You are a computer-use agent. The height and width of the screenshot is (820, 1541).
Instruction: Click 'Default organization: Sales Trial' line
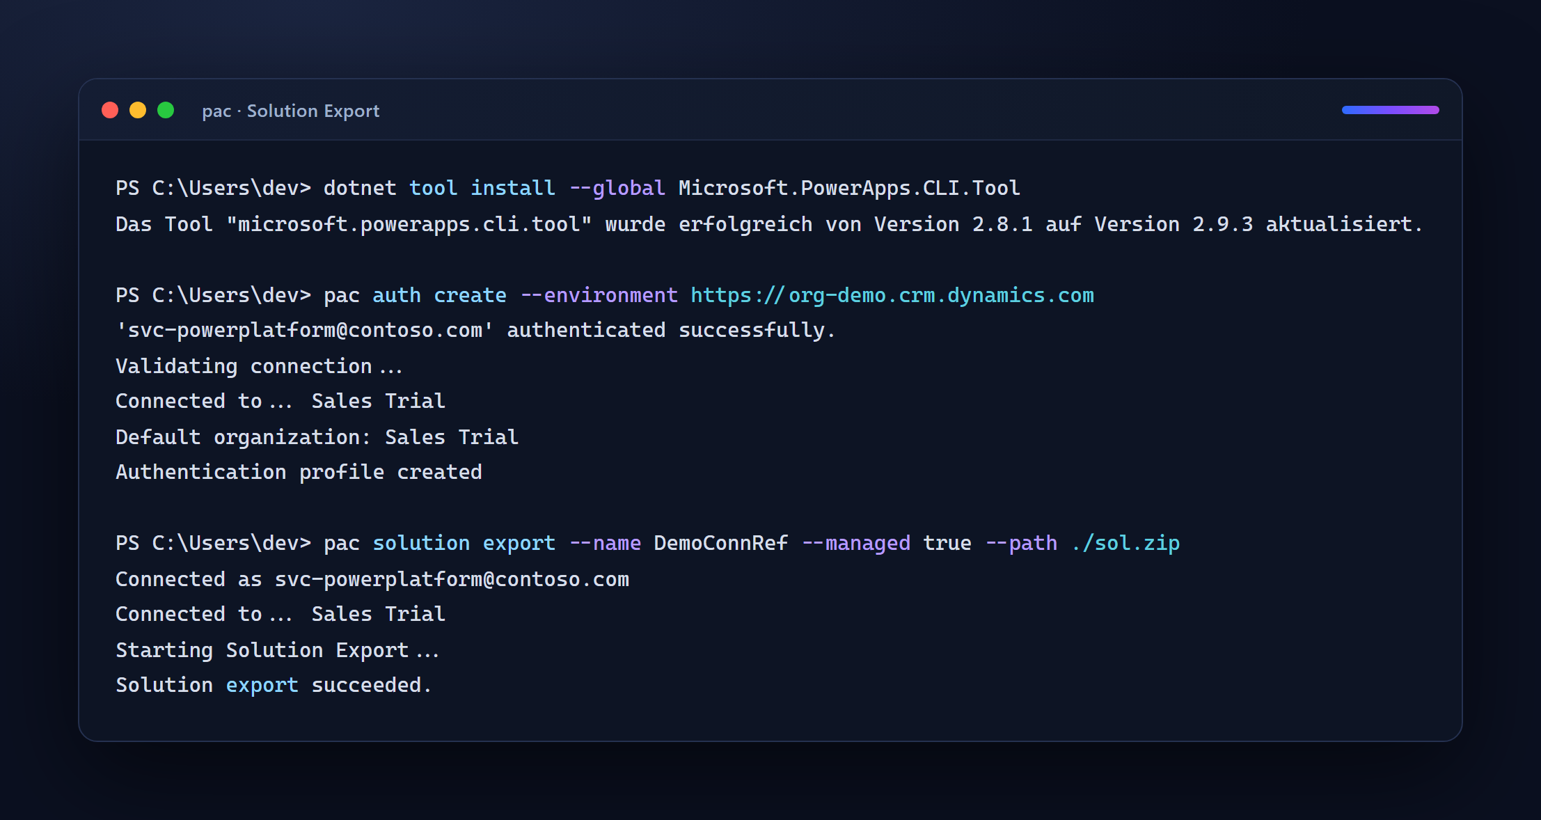(x=317, y=437)
